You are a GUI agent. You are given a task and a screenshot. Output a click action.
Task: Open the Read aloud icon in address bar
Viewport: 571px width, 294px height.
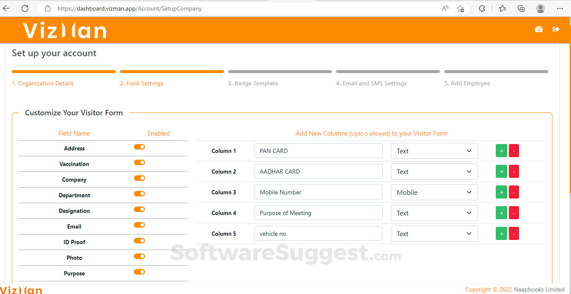click(x=445, y=8)
